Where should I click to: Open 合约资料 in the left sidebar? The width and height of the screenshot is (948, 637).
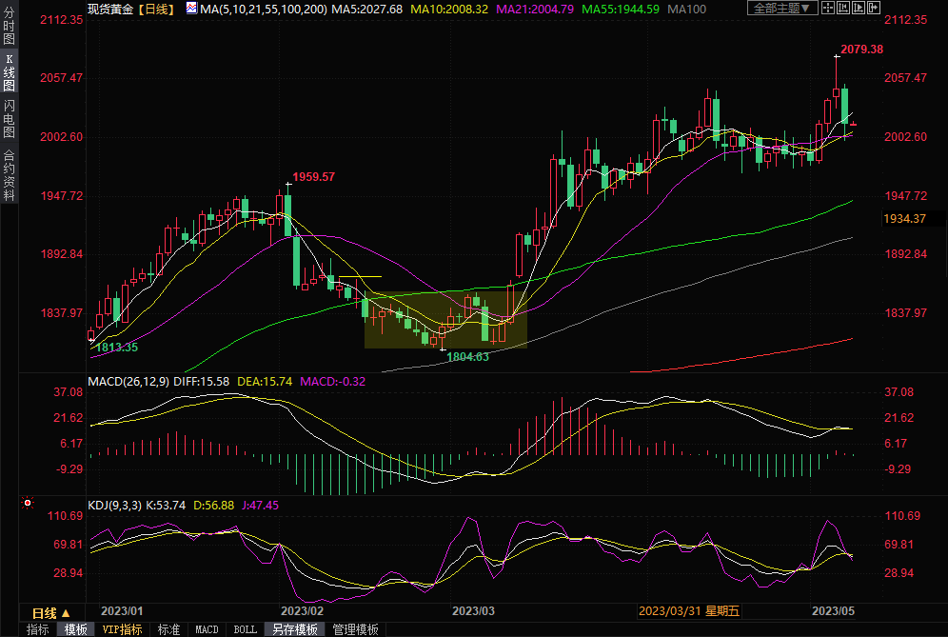[9, 174]
